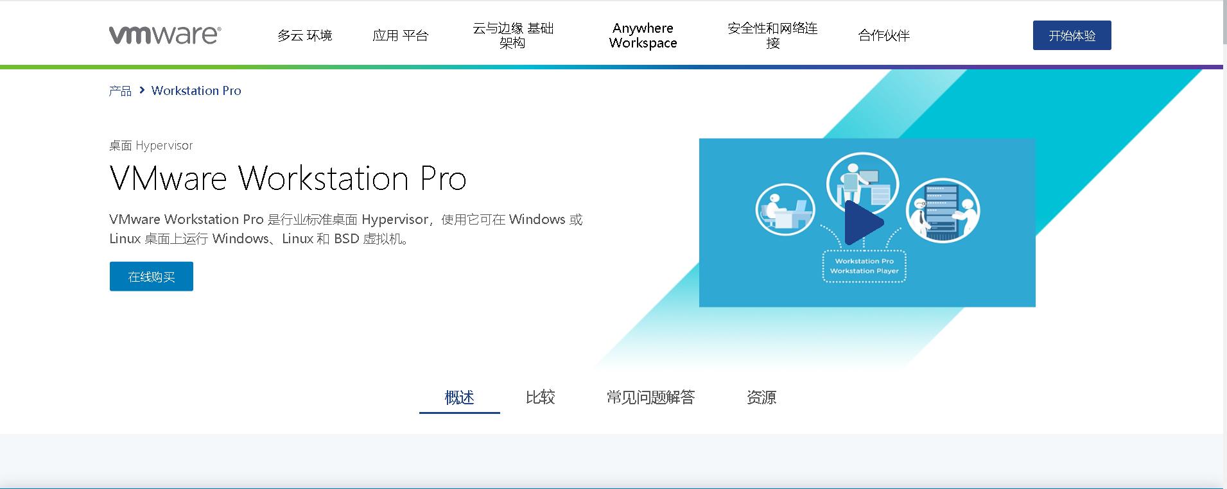Open the 多云 环境 menu
Screen dimensions: 1227x489
[305, 35]
